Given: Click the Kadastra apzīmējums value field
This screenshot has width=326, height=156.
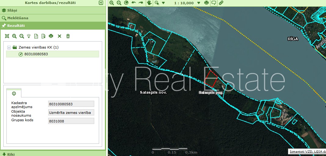Looking at the screenshot, I should pyautogui.click(x=71, y=104).
